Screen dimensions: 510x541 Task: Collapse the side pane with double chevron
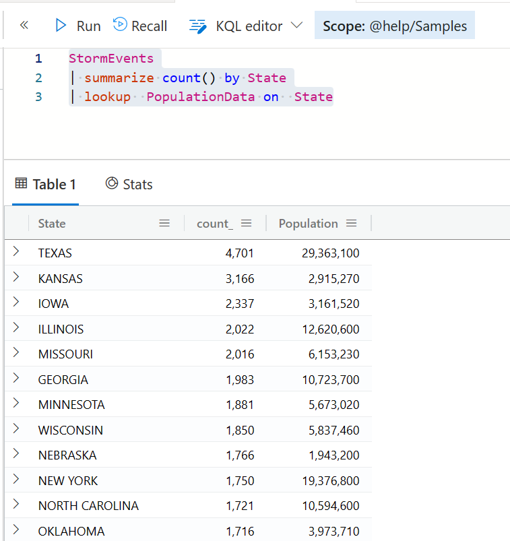pyautogui.click(x=24, y=25)
